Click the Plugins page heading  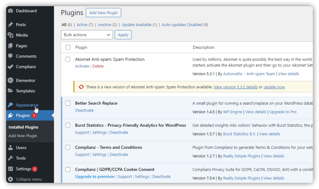point(72,13)
